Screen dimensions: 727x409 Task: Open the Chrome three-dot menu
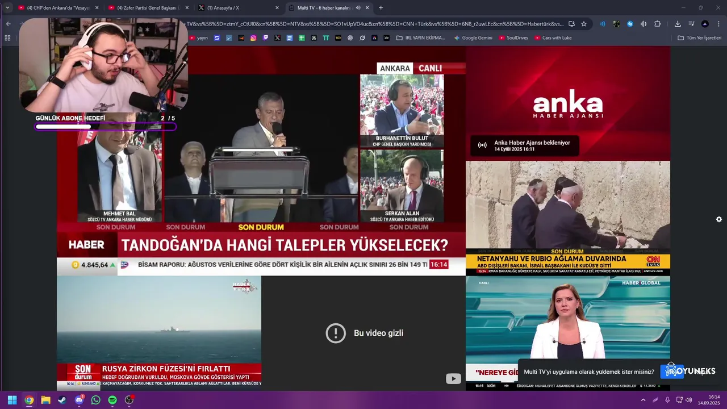(718, 24)
